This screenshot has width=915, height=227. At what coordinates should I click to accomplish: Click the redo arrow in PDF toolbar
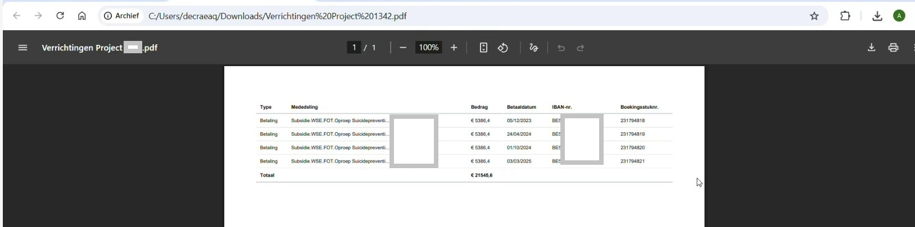coord(581,48)
